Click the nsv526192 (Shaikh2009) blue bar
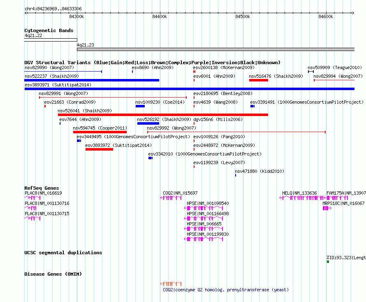366x302 pixels. pyautogui.click(x=148, y=123)
